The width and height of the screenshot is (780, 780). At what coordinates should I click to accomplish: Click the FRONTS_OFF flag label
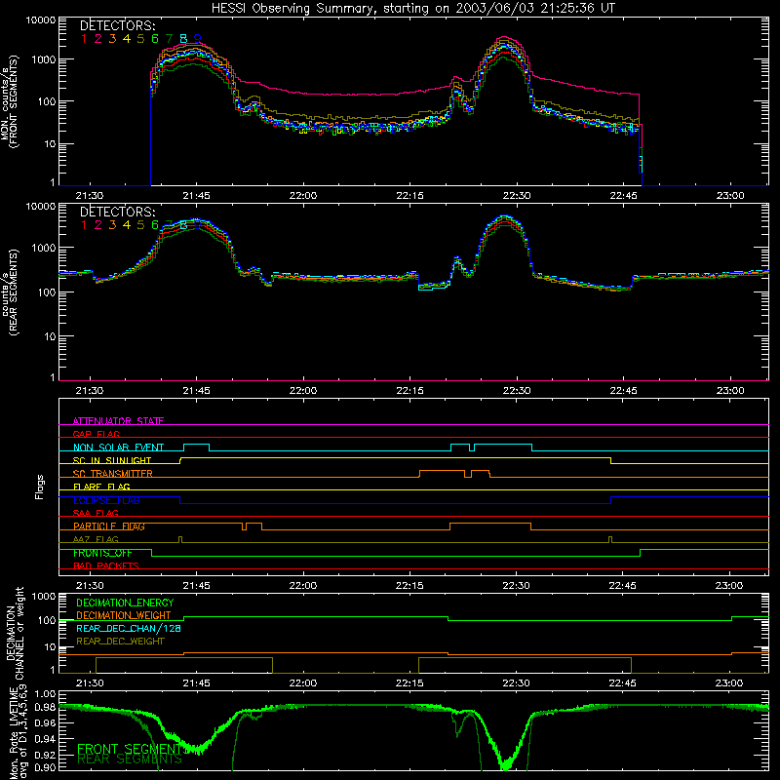[x=102, y=553]
